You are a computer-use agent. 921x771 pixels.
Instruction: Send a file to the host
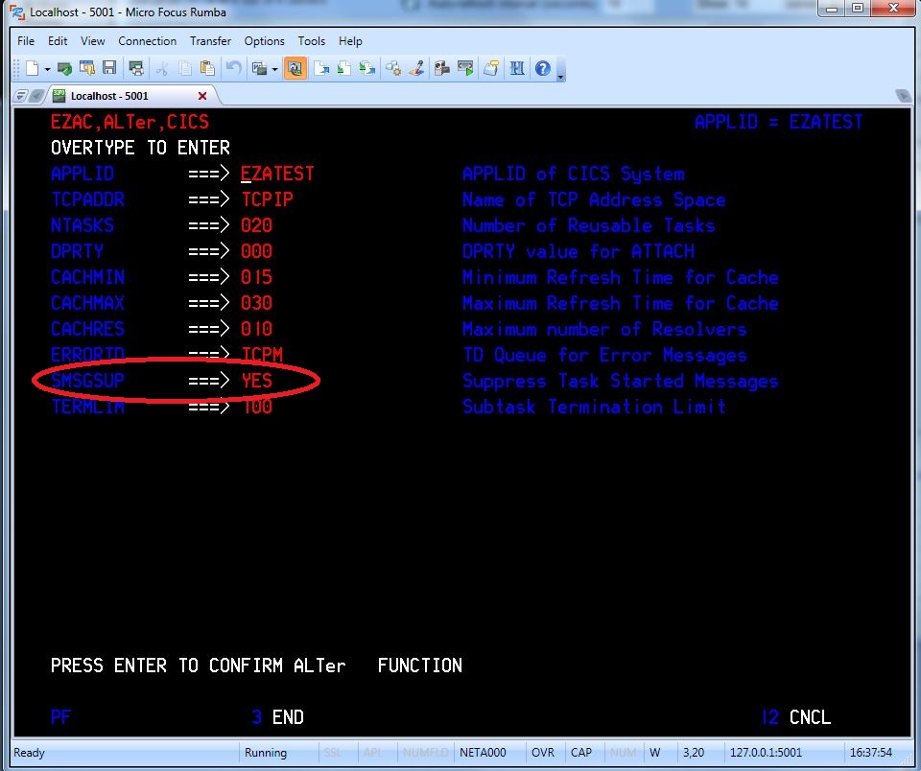(323, 68)
